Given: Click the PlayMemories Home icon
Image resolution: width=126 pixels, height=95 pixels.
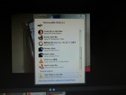Looking at the screenshot, I should [41, 66].
